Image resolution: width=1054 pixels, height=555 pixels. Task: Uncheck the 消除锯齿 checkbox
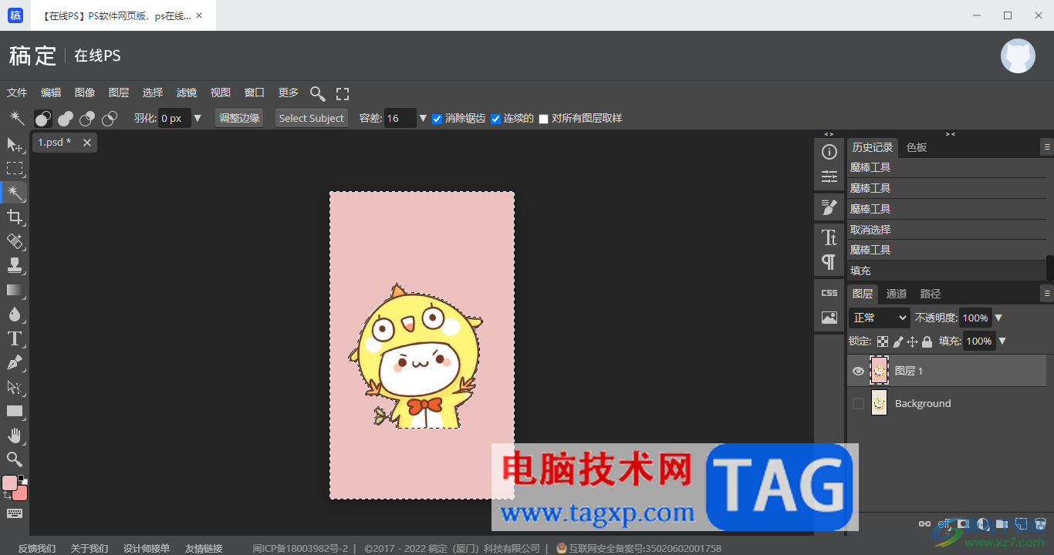point(437,119)
